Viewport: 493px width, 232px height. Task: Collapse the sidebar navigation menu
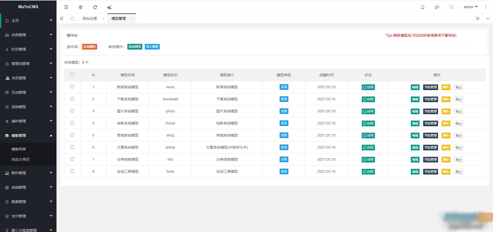coord(66,7)
